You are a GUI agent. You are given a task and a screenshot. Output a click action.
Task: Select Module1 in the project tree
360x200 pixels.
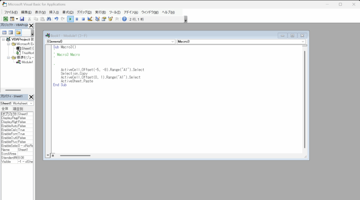pos(27,62)
